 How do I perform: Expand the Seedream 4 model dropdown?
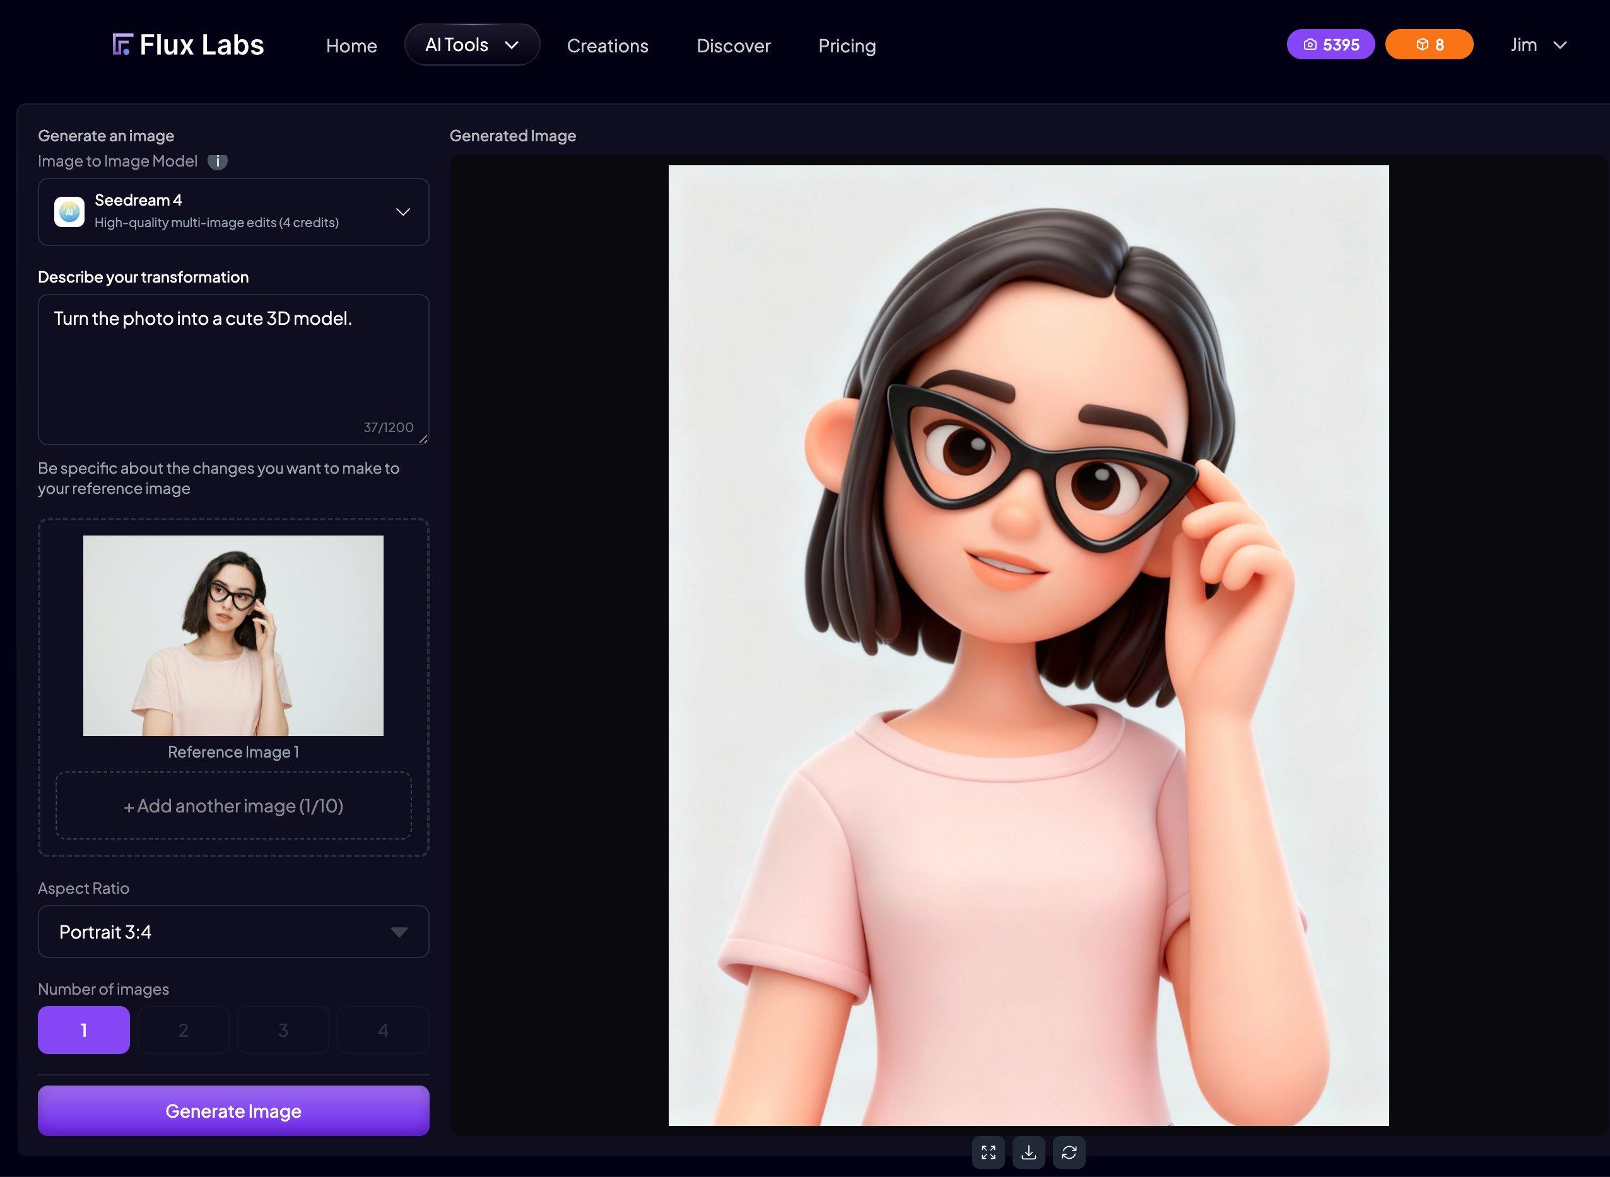(x=402, y=211)
